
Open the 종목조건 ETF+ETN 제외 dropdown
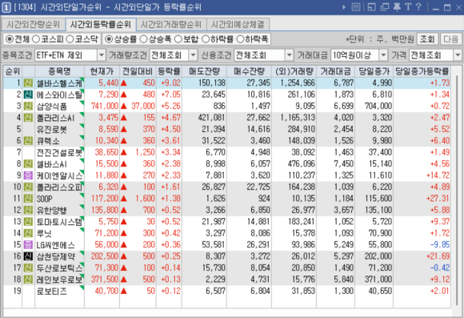pyautogui.click(x=102, y=55)
